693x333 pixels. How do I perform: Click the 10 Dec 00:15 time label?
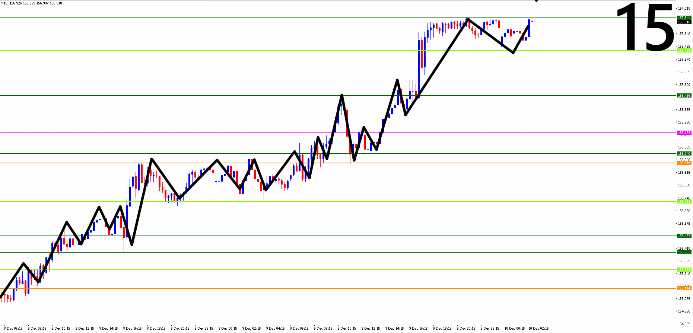tap(515, 329)
